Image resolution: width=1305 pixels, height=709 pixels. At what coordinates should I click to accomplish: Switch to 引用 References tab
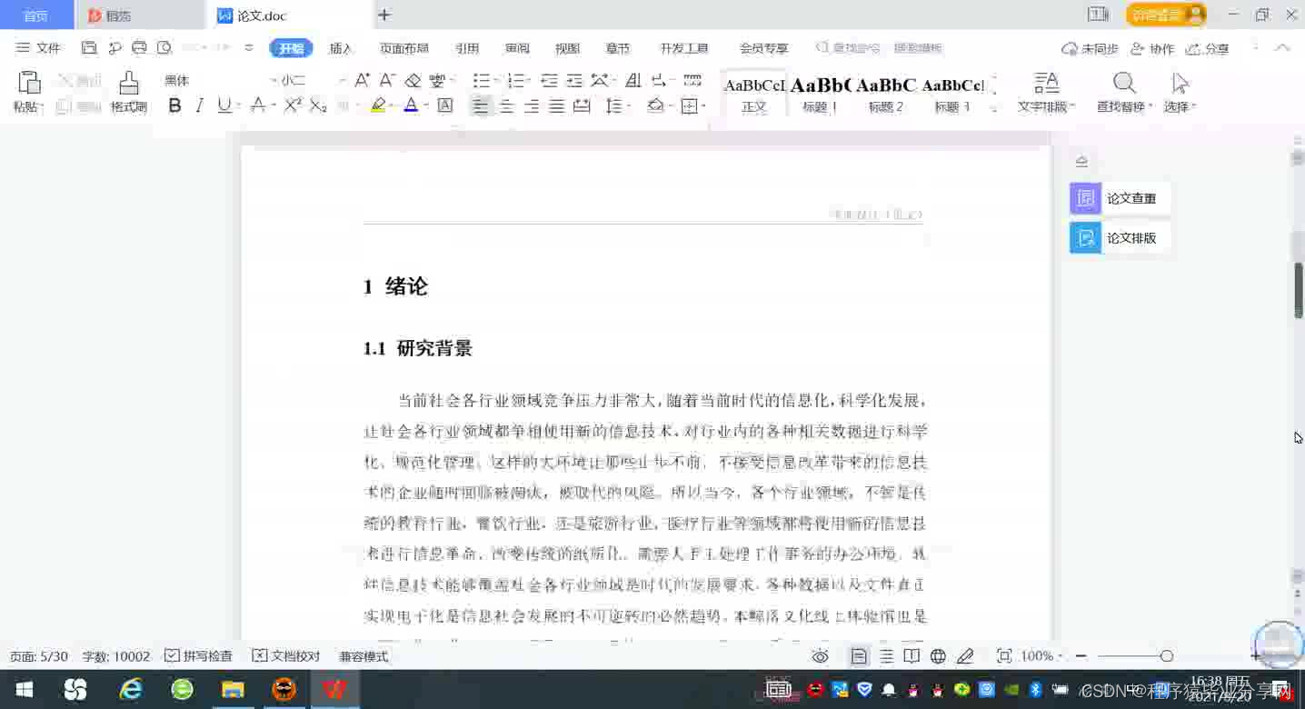tap(467, 48)
